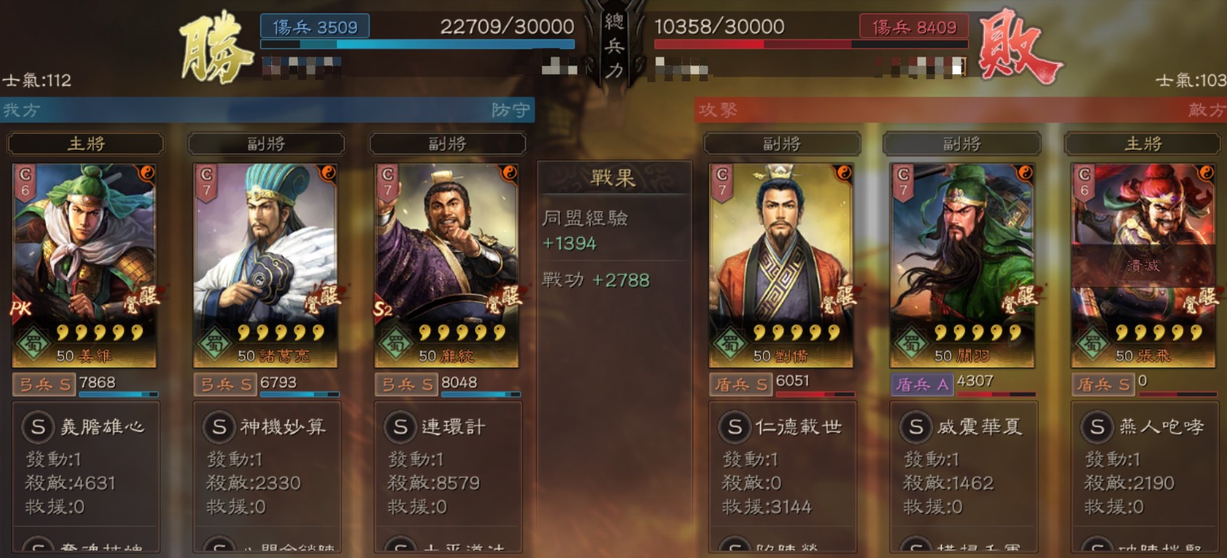Click 傷兵 8409 wounded troops label
The width and height of the screenshot is (1227, 558).
tap(914, 27)
